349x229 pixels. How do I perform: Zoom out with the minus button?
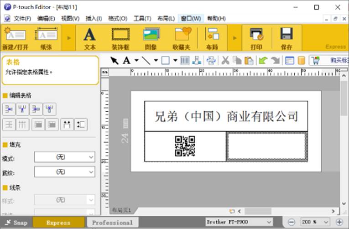pyautogui.click(x=292, y=222)
